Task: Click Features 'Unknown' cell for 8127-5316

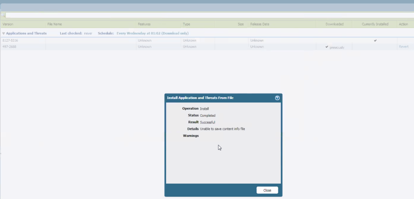Action: point(145,41)
